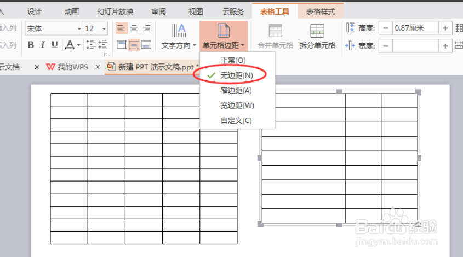The image size is (463, 257).
Task: Click the column width icon
Action: pyautogui.click(x=350, y=46)
